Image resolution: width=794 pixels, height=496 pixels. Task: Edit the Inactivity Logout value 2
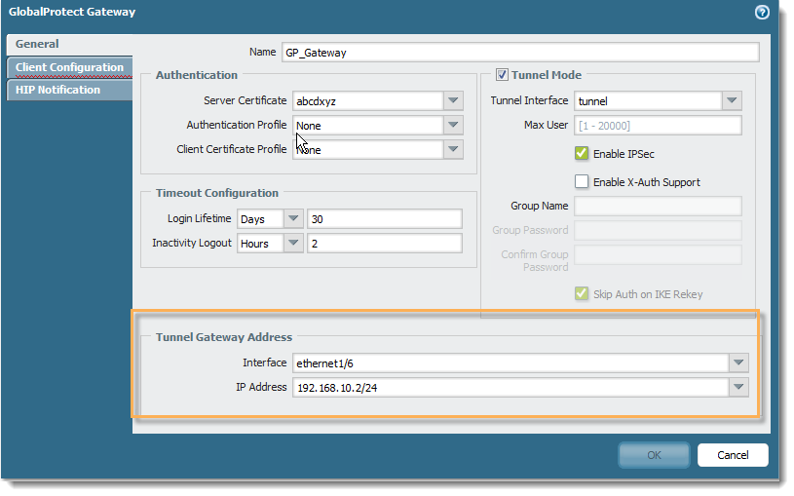tap(385, 244)
